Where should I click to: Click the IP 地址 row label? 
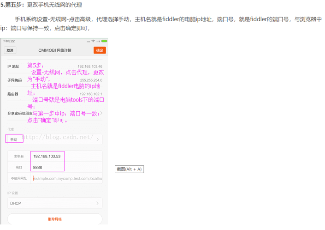[x=13, y=67]
